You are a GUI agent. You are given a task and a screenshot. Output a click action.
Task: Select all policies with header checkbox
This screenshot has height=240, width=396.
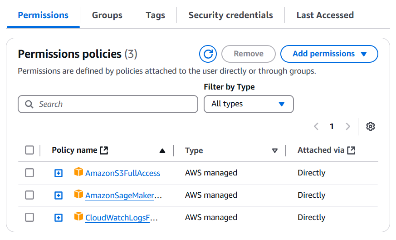click(29, 150)
